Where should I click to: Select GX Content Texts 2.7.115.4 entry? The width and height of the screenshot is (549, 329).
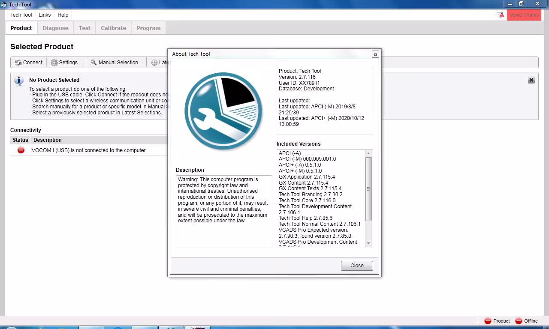pos(310,188)
